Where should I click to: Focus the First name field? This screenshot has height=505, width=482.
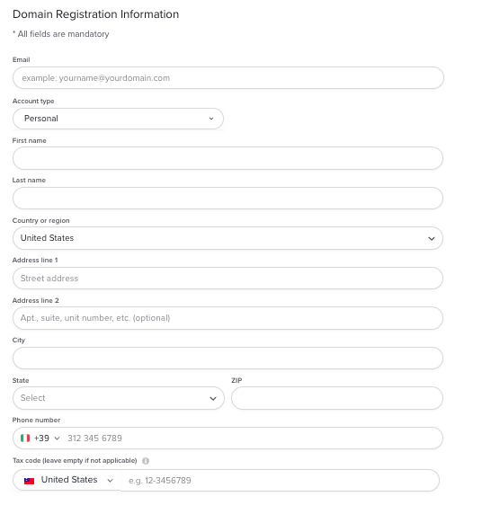[x=228, y=158]
